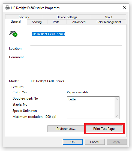The width and height of the screenshot is (132, 151).
Task: Switch to Color Management tab
Action: (x=109, y=22)
